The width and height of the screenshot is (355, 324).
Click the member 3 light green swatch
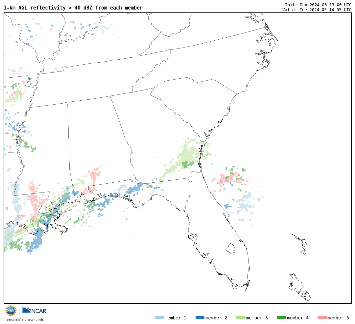241,318
